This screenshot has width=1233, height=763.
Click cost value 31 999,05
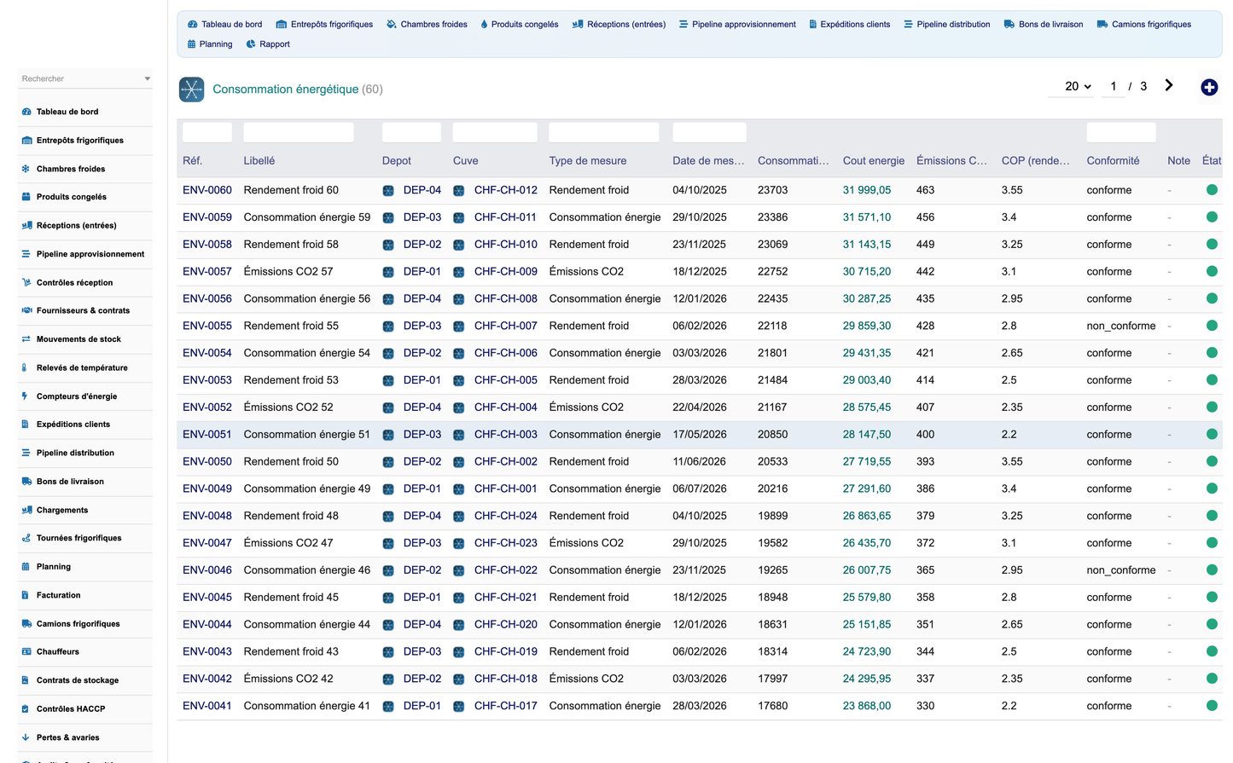(x=867, y=190)
